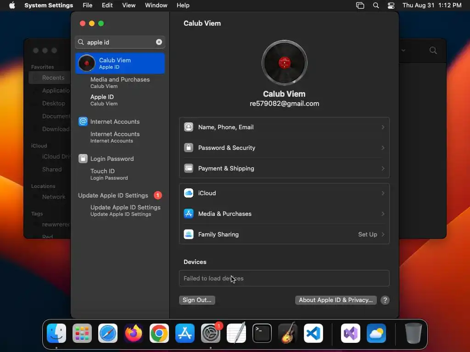Expand the iCloud row chevron

pos(383,193)
